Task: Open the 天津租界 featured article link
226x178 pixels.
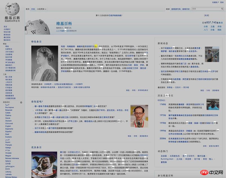Action: [48, 84]
